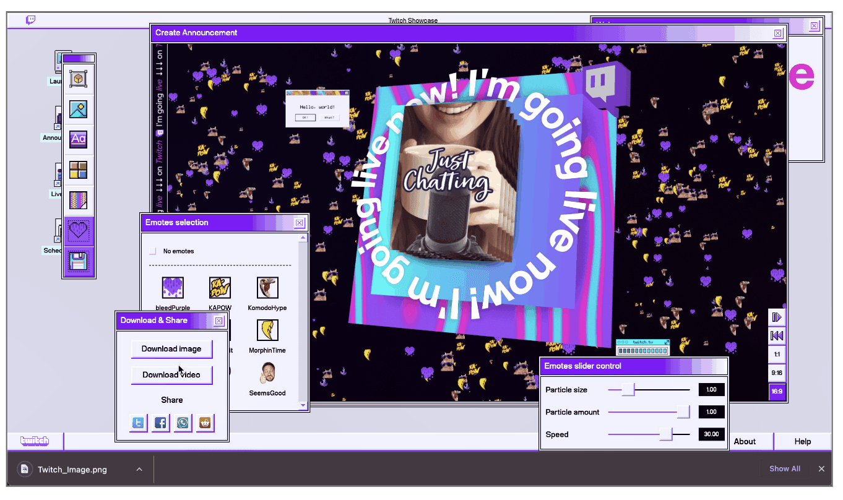Open the four-square color palette tool
Image resolution: width=843 pixels, height=500 pixels.
click(79, 170)
